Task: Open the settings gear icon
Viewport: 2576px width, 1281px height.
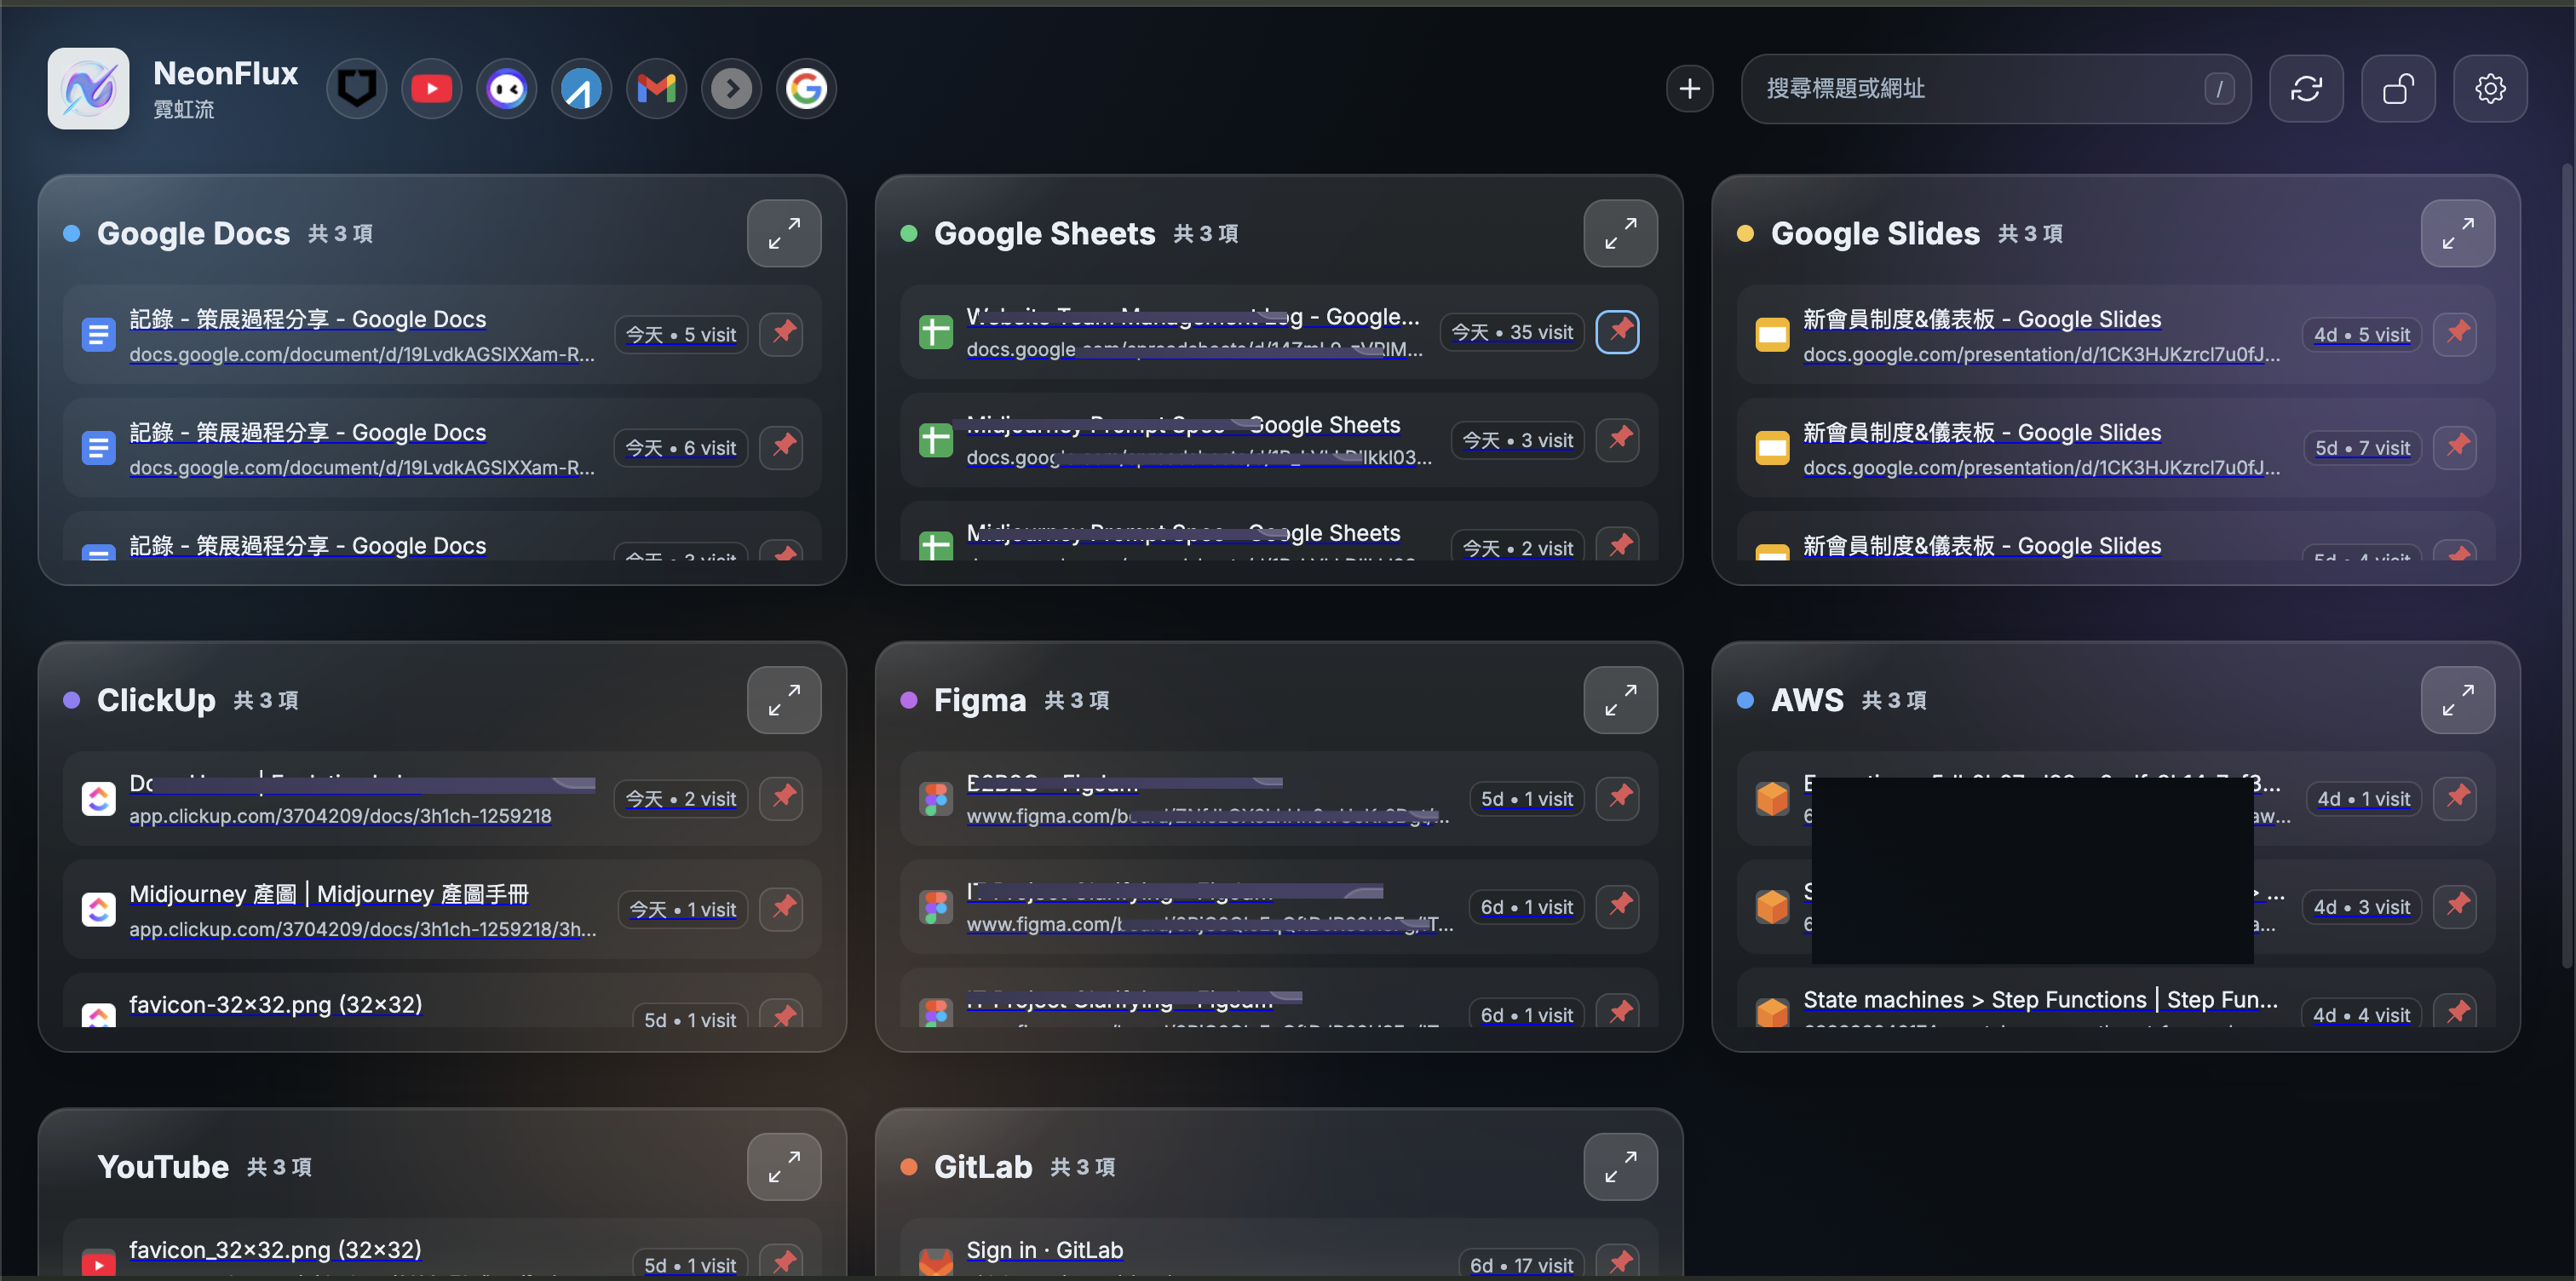Action: tap(2490, 89)
